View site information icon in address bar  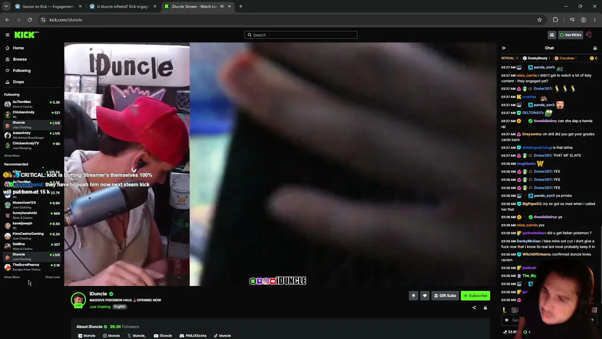(43, 20)
